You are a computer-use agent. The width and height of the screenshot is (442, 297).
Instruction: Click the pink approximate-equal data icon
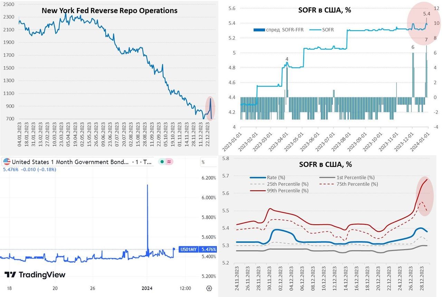[169, 161]
